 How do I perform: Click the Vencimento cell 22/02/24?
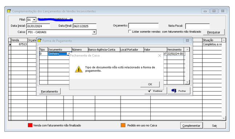175,54
